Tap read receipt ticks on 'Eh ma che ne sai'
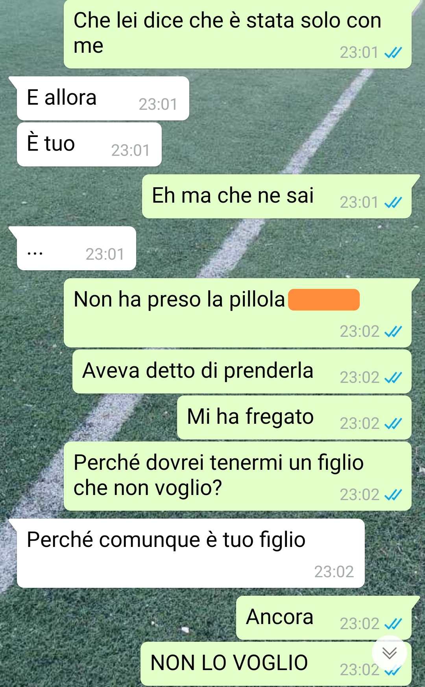This screenshot has width=425, height=687. [393, 203]
